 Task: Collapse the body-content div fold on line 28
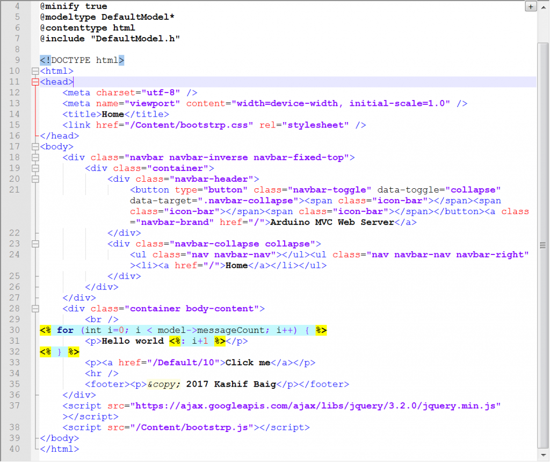tap(35, 309)
